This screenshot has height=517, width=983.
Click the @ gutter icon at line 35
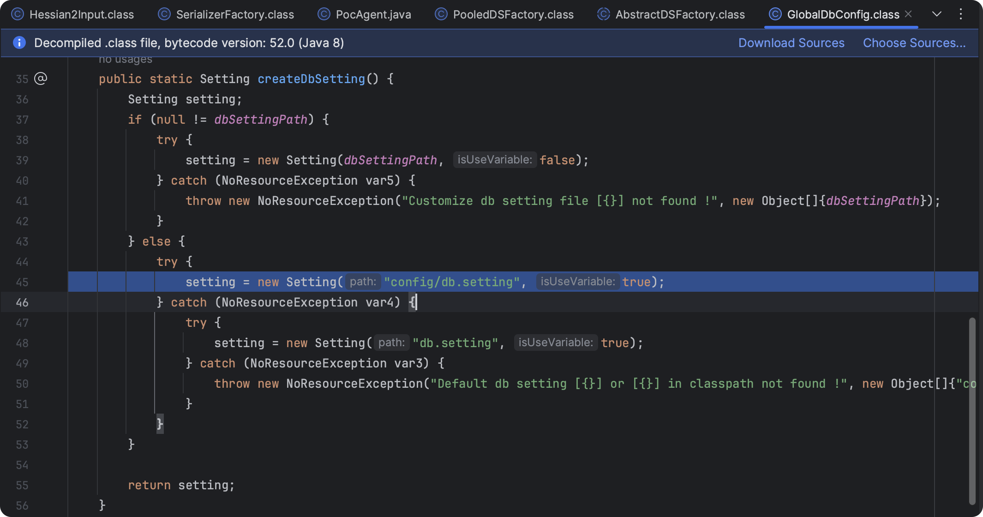coord(41,78)
